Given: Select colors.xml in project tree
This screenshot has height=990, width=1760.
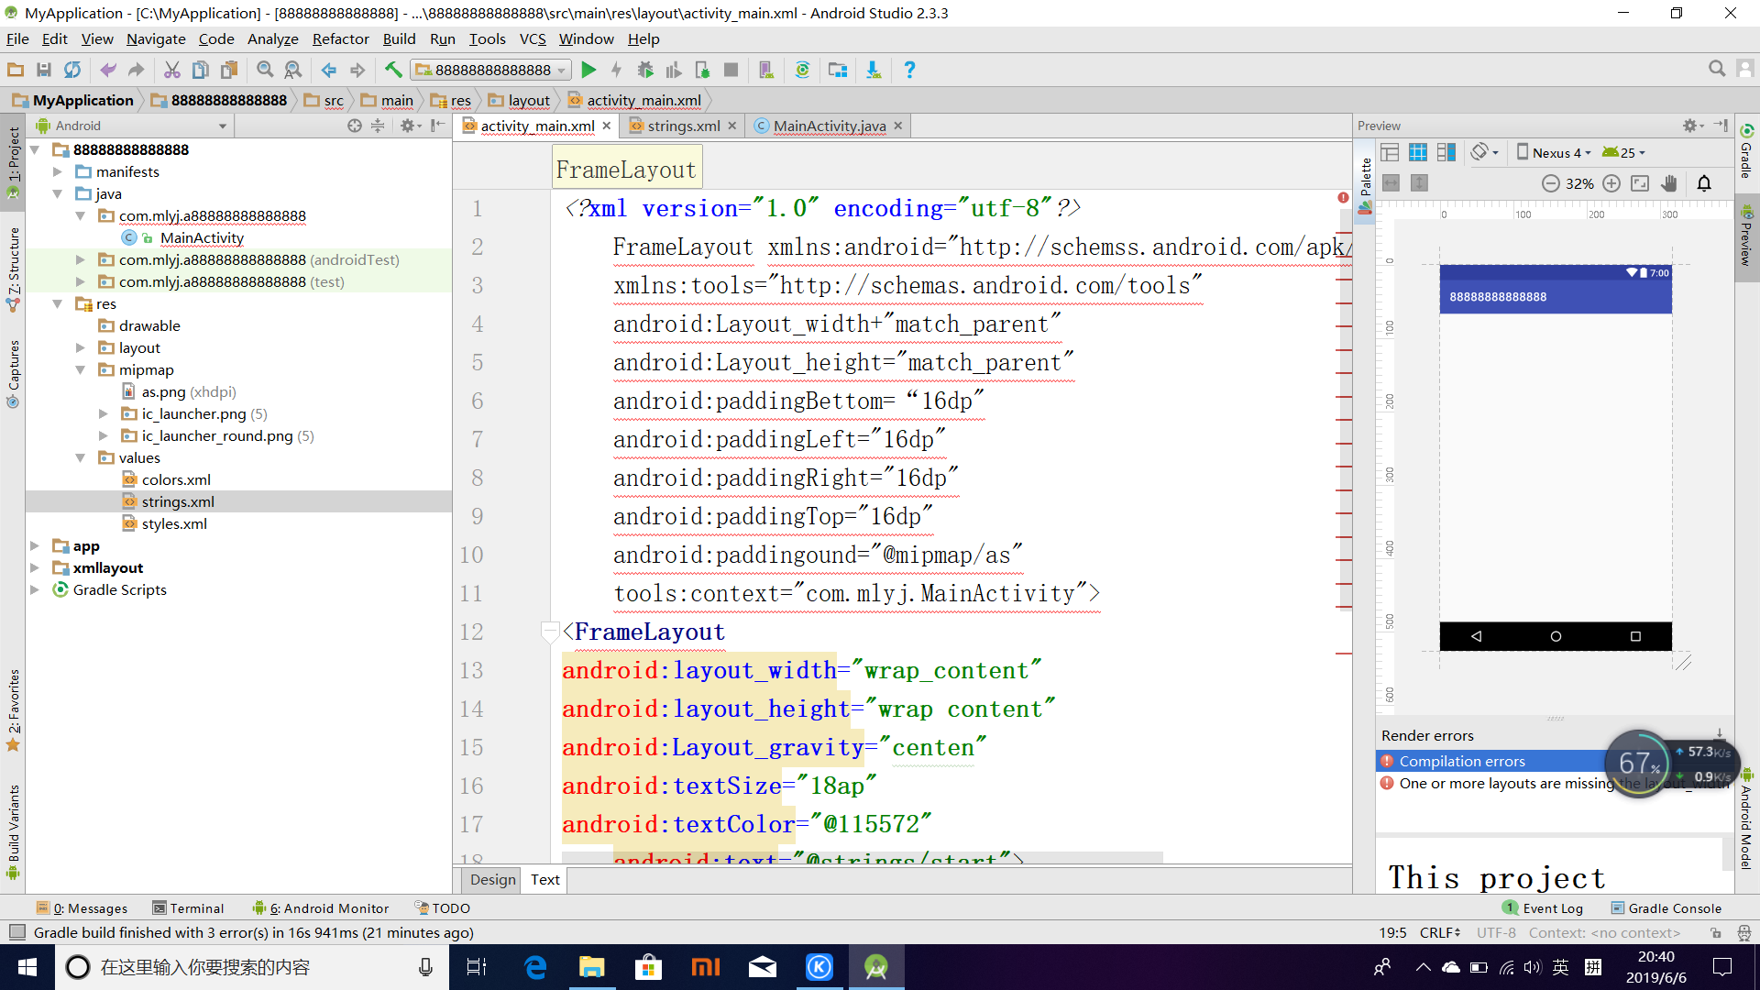Looking at the screenshot, I should point(176,479).
